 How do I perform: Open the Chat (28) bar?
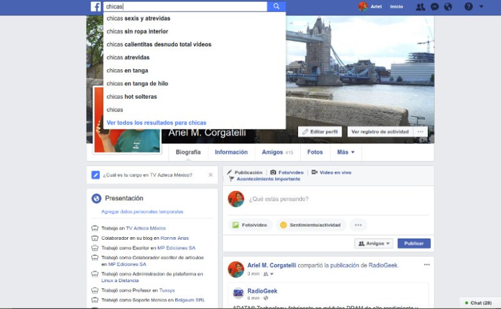click(479, 303)
